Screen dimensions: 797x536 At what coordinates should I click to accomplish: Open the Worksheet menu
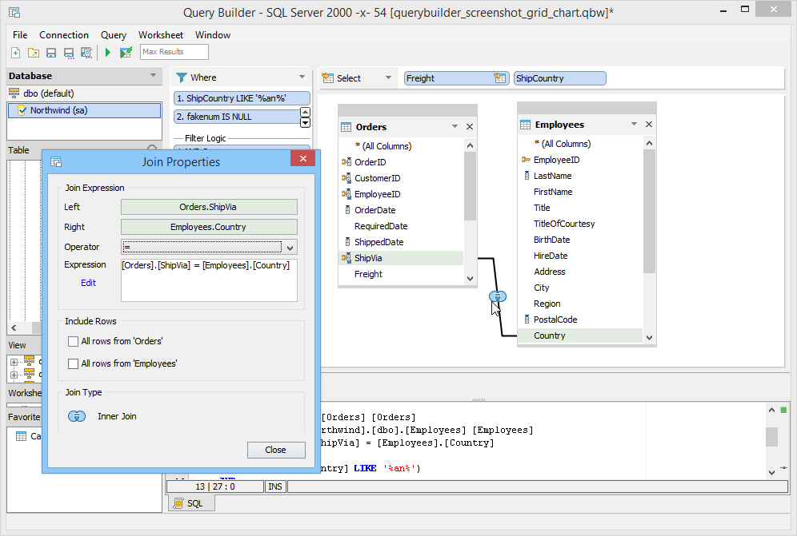pyautogui.click(x=160, y=35)
